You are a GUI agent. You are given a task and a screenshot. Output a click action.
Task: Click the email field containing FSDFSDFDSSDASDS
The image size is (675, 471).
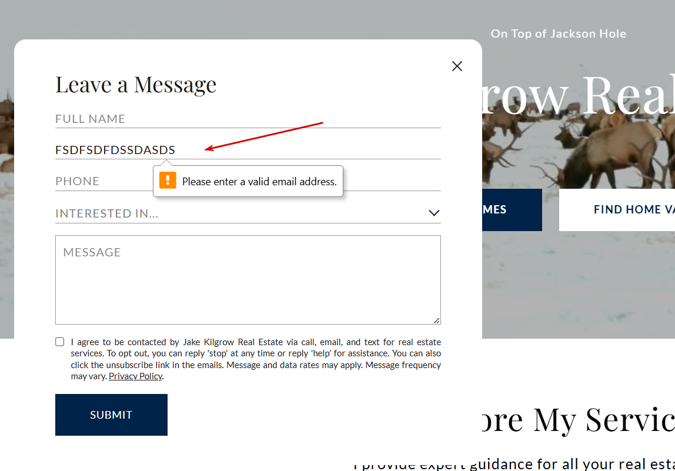click(248, 150)
